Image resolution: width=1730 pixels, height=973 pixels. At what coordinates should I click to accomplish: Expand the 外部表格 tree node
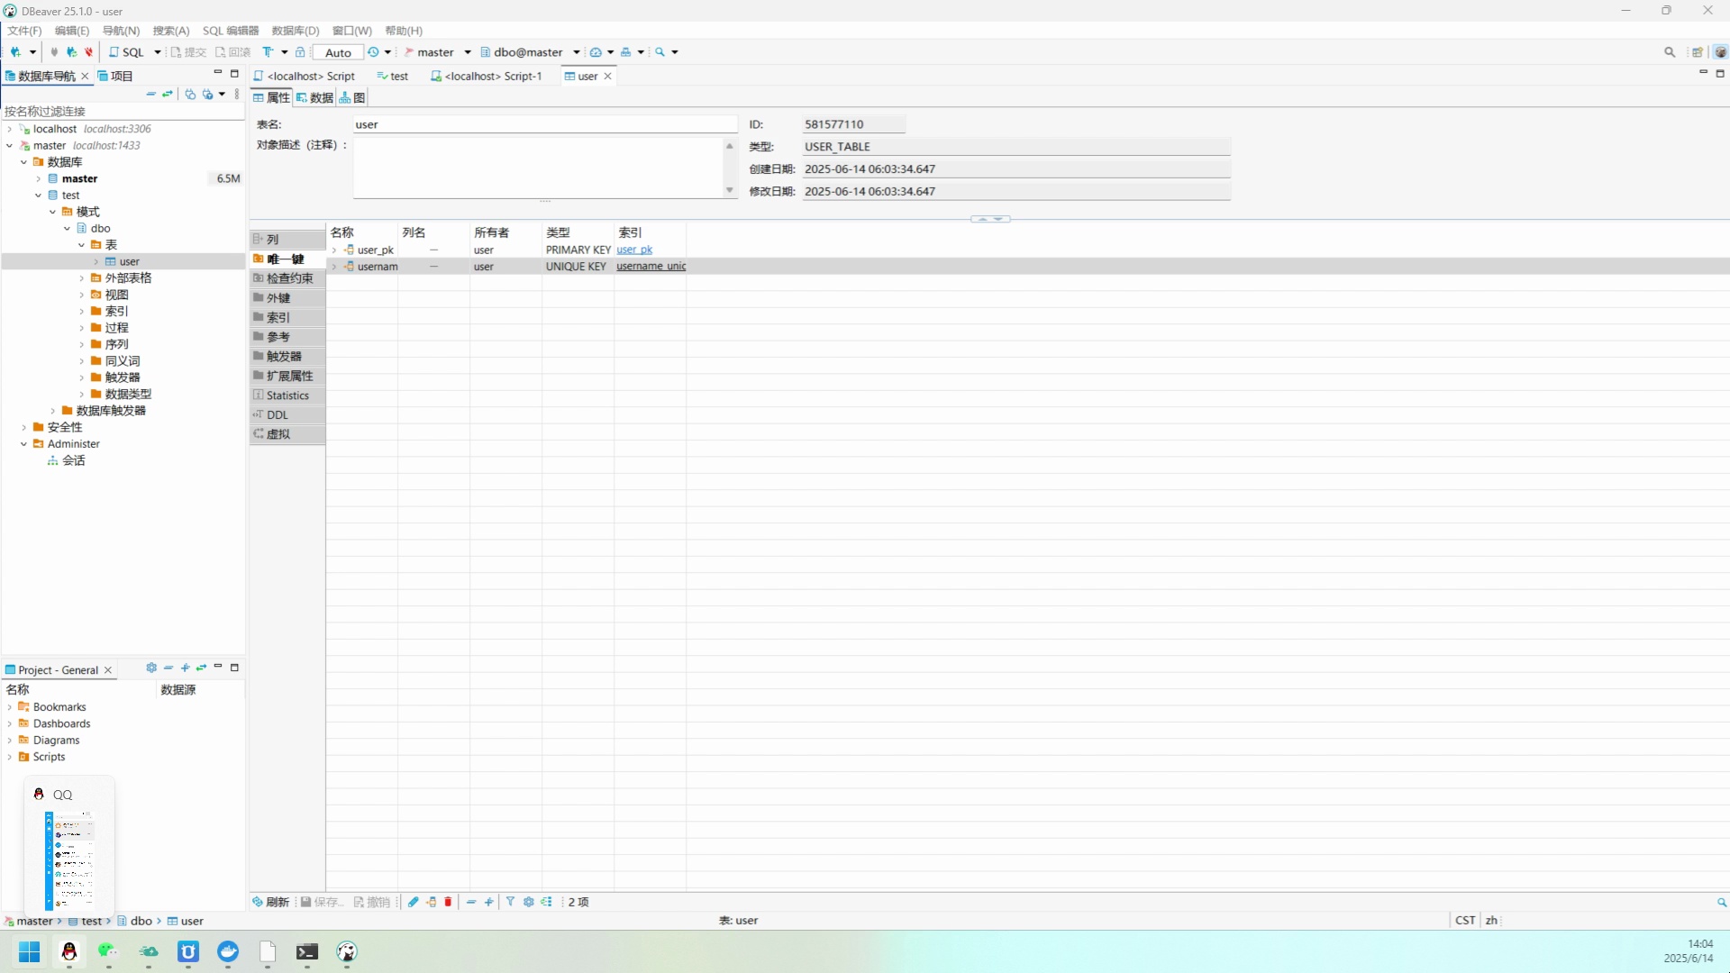(x=83, y=277)
